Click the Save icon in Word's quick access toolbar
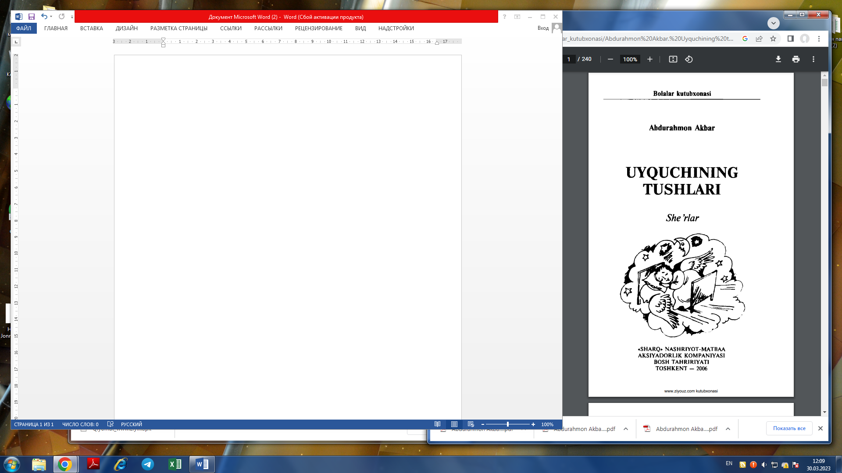842x473 pixels. 32,17
